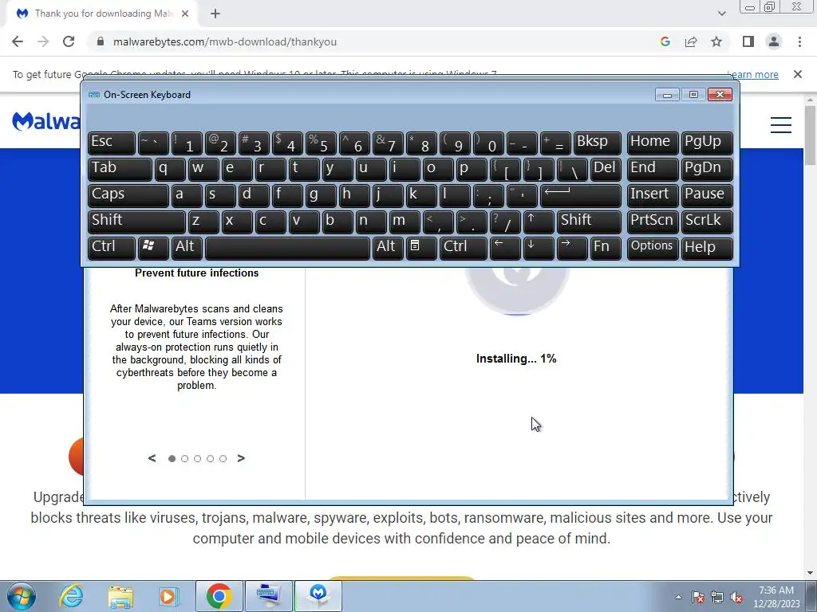Toggle the left Ctrl key
The image size is (817, 612).
pos(111,247)
